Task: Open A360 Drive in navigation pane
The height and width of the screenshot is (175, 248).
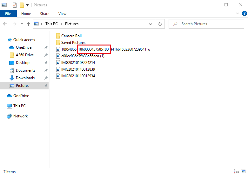Action: pos(25,55)
